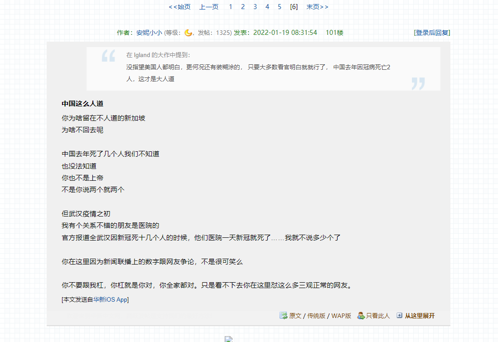Go to first page via <<始页

[x=180, y=7]
